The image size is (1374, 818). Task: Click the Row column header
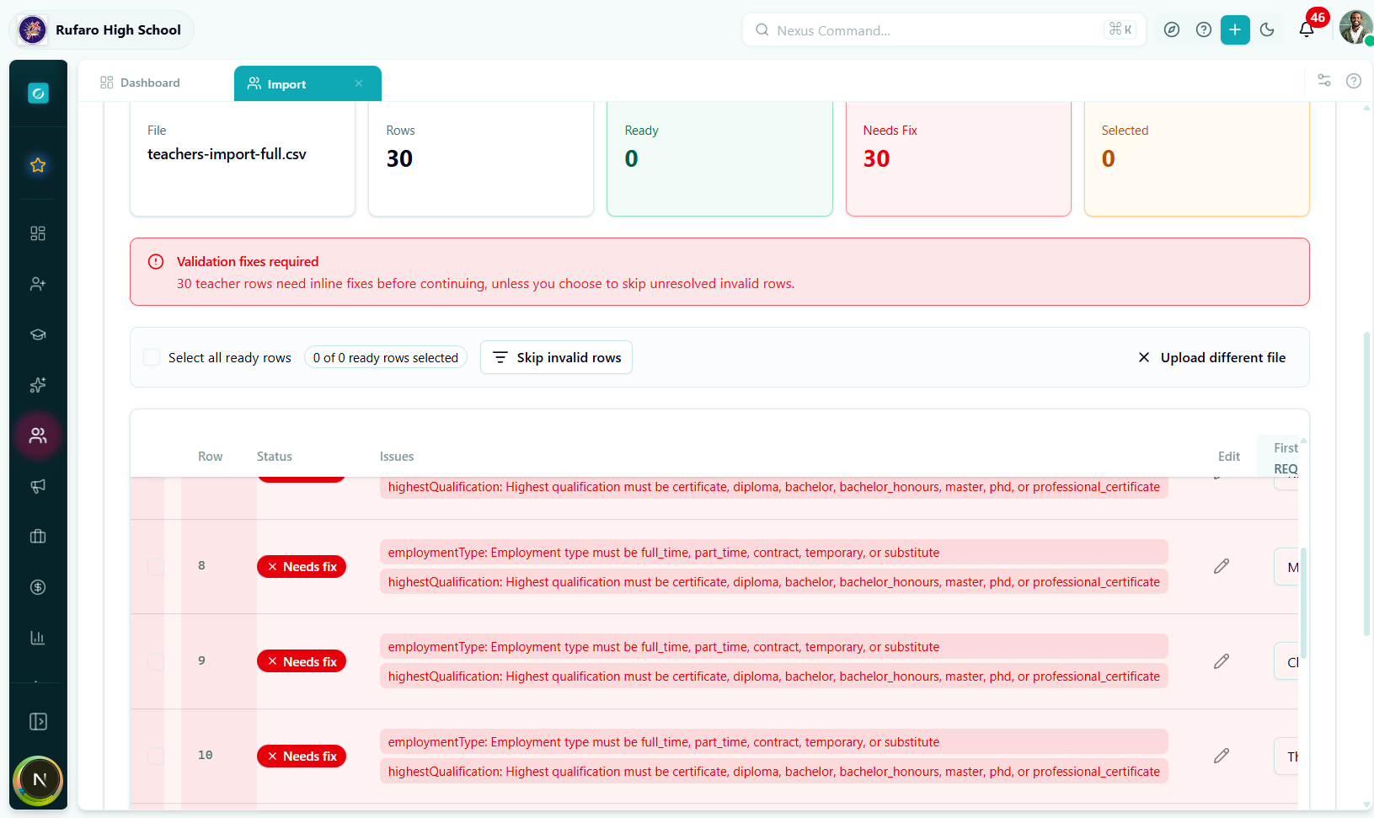[211, 457]
